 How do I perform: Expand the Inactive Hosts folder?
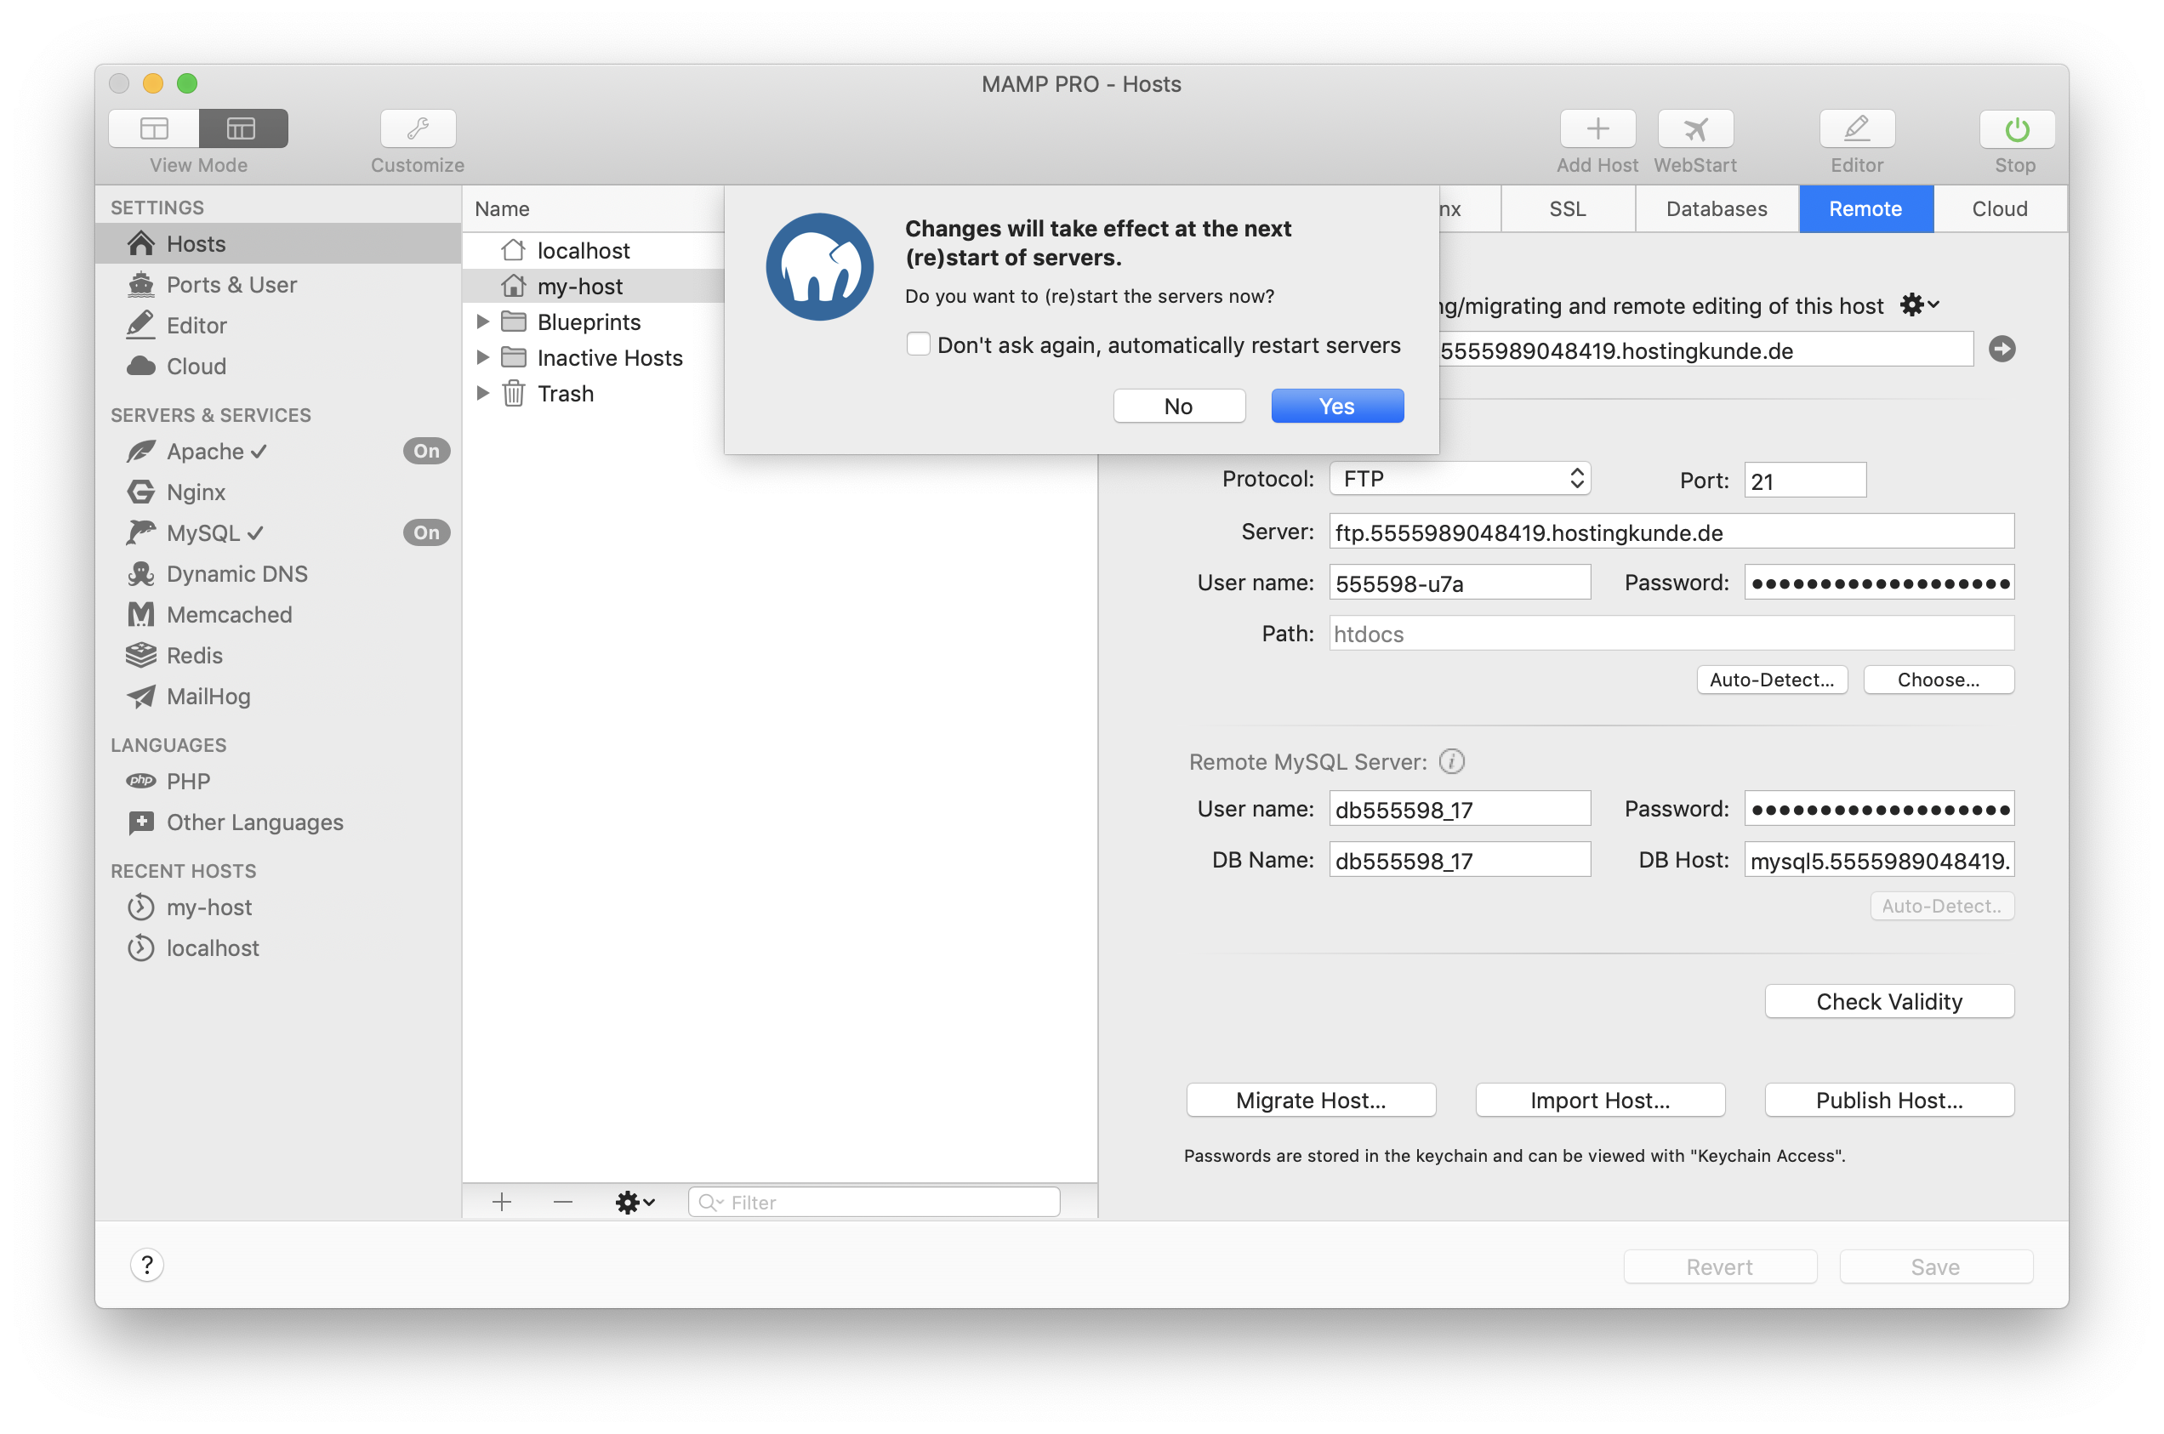pos(484,356)
